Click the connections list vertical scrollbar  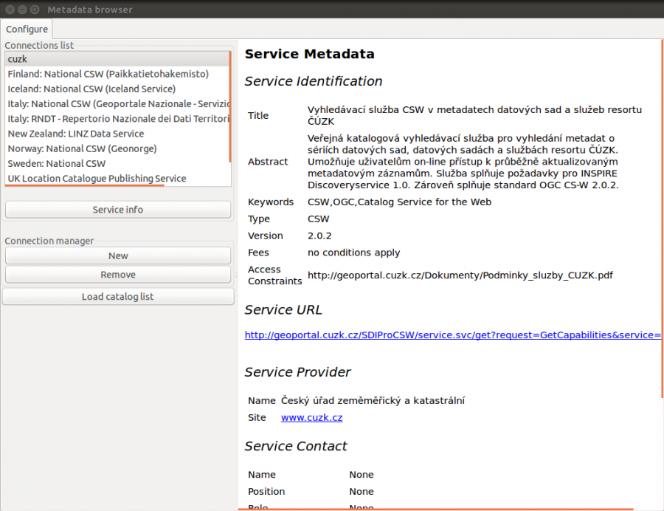point(230,106)
